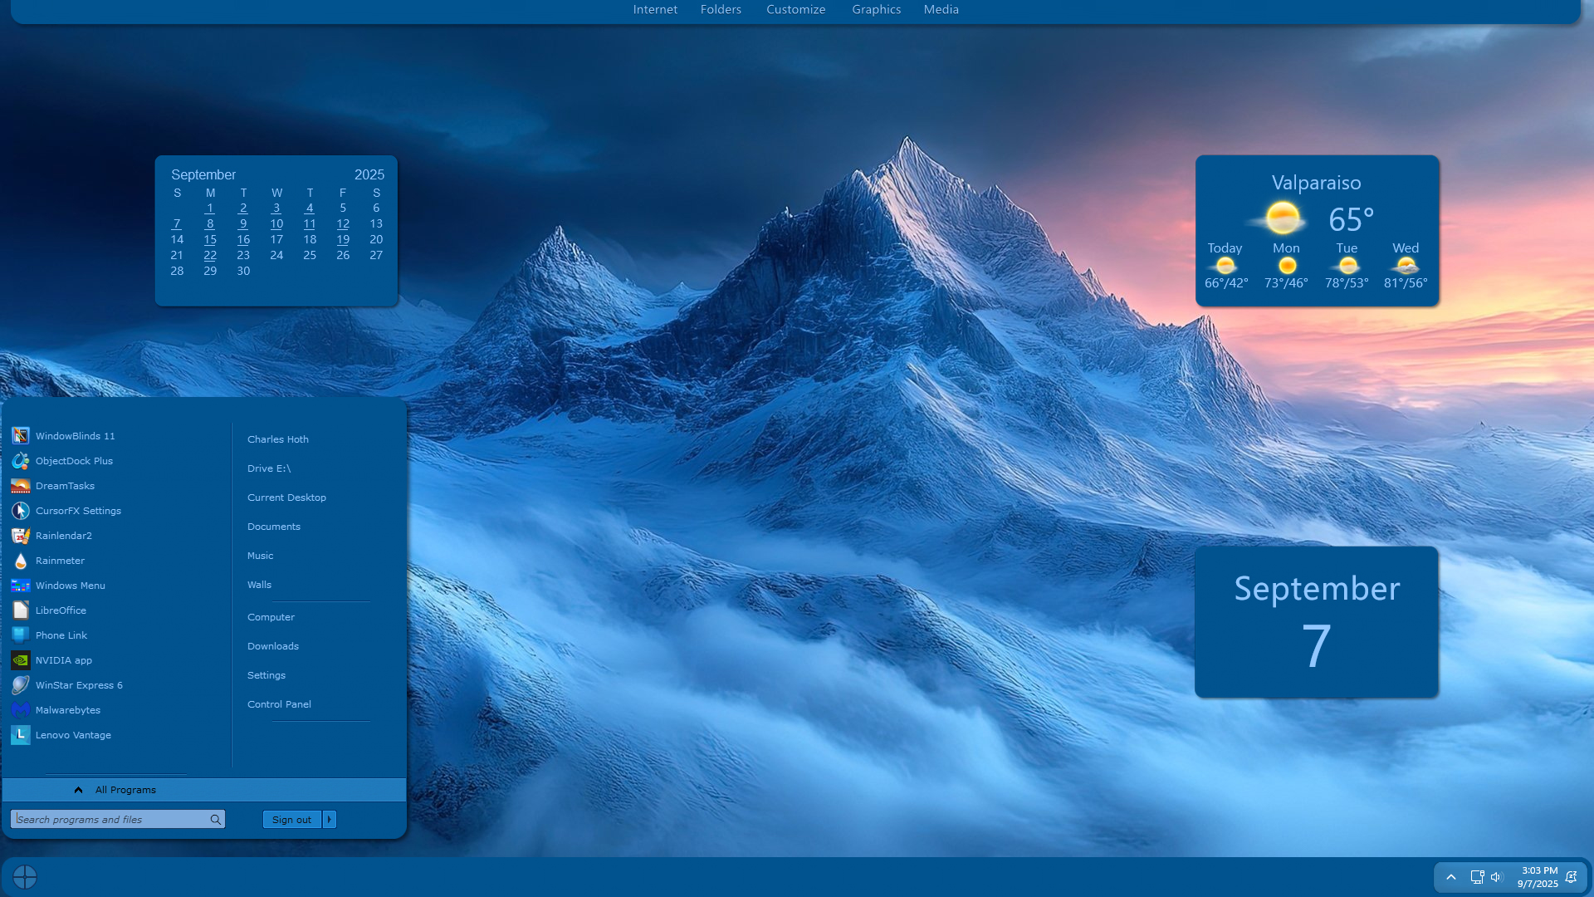Launch ObjectDock Plus icon
The width and height of the screenshot is (1594, 897).
(x=21, y=461)
